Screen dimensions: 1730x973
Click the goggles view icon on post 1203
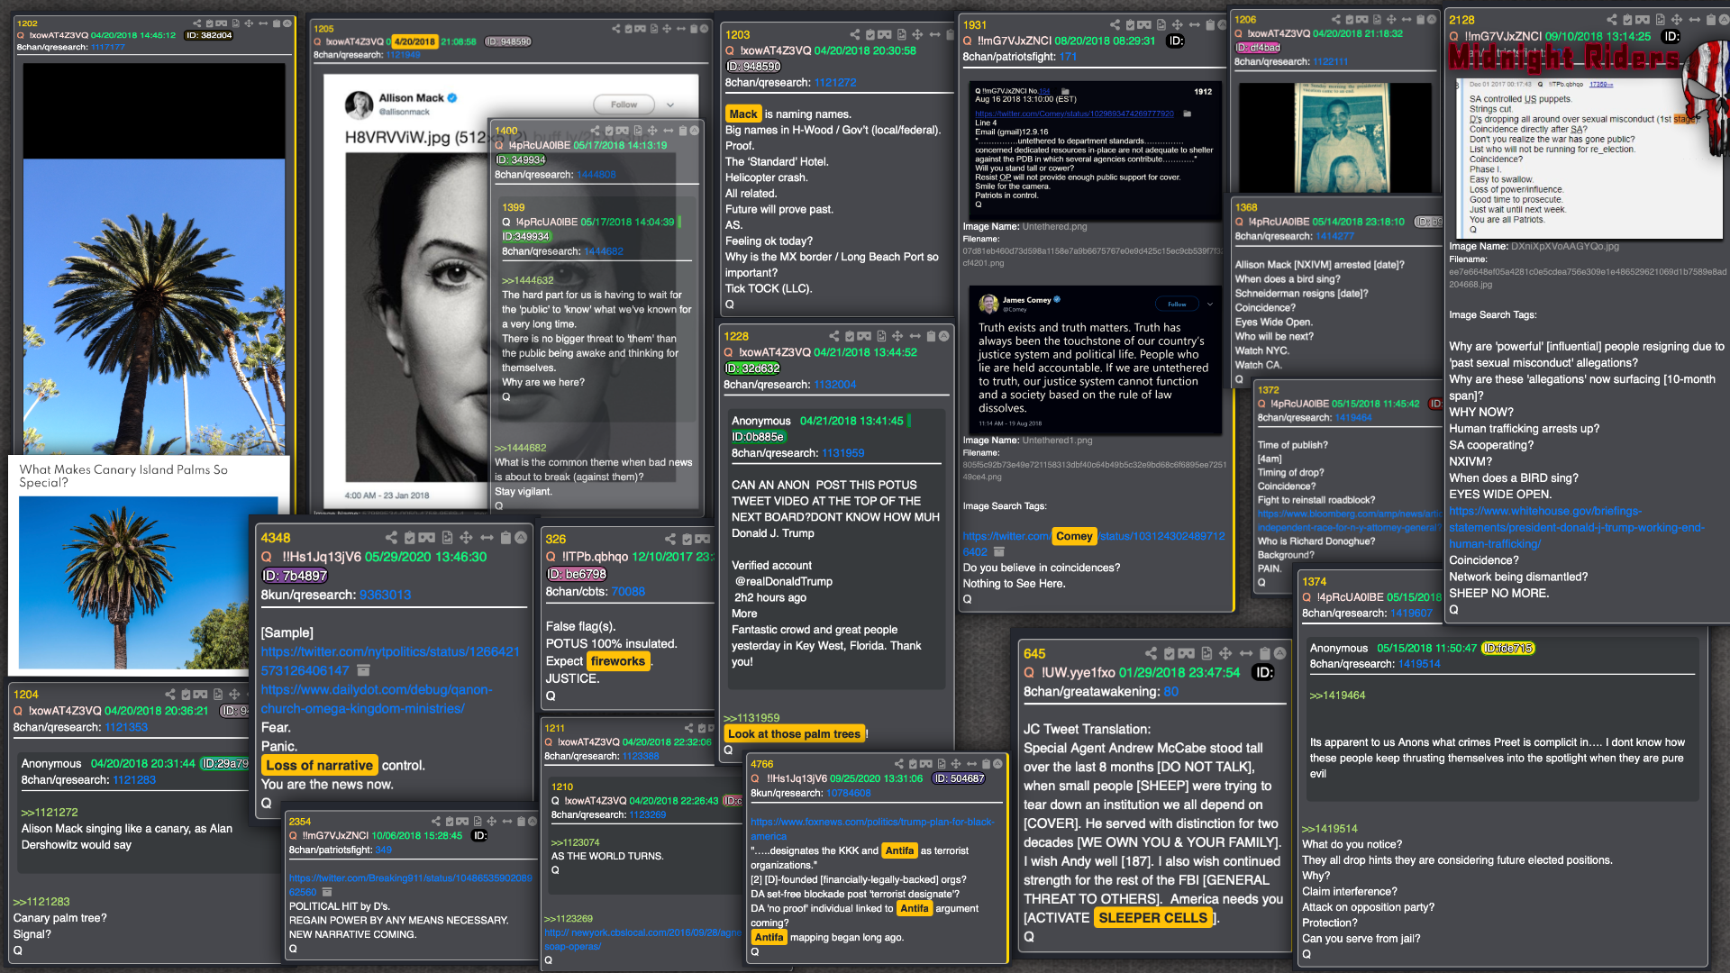(x=884, y=35)
